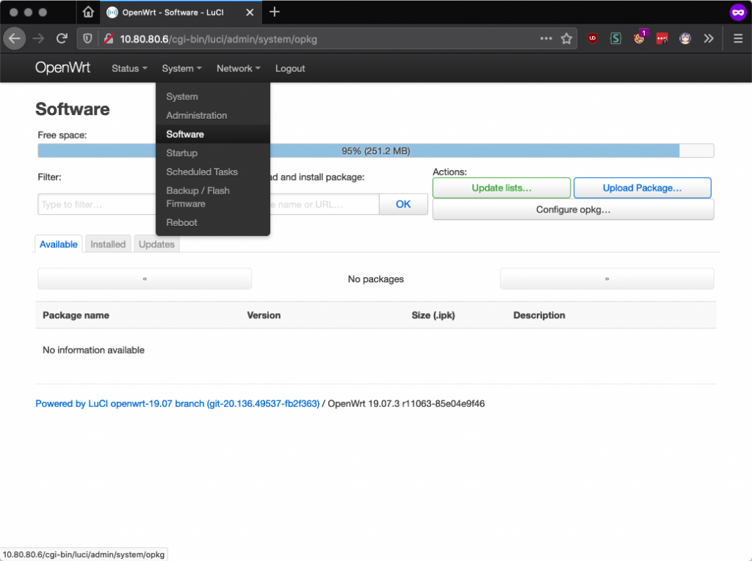Open the Firefox home page icon
This screenshot has width=752, height=561.
click(88, 12)
